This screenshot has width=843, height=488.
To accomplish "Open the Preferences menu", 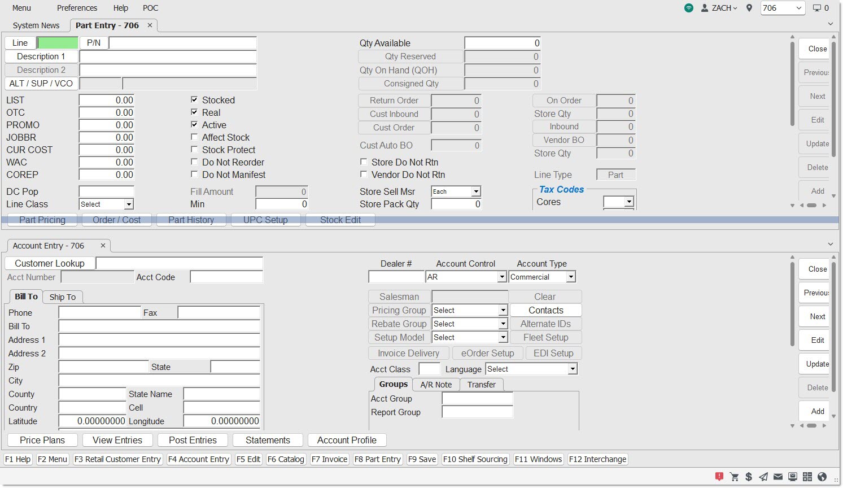I will [77, 8].
